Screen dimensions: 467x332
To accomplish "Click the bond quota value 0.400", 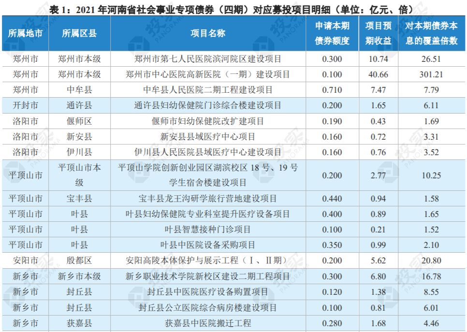I will (x=332, y=214).
